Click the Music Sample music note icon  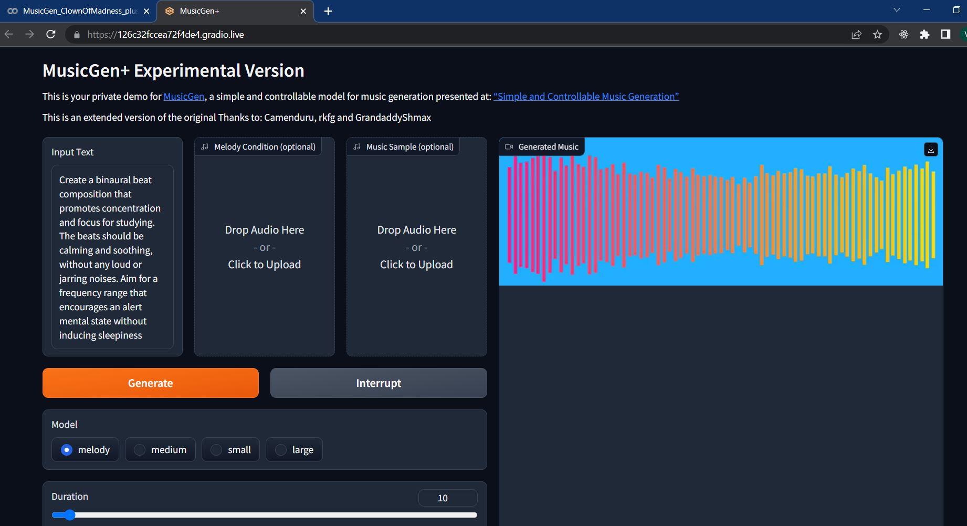coord(357,147)
